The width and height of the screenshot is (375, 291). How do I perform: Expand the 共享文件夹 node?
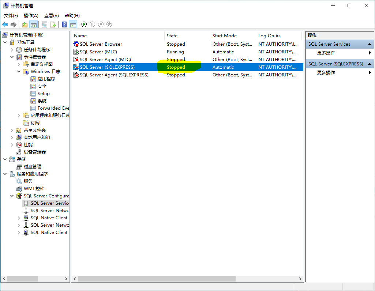coord(12,130)
